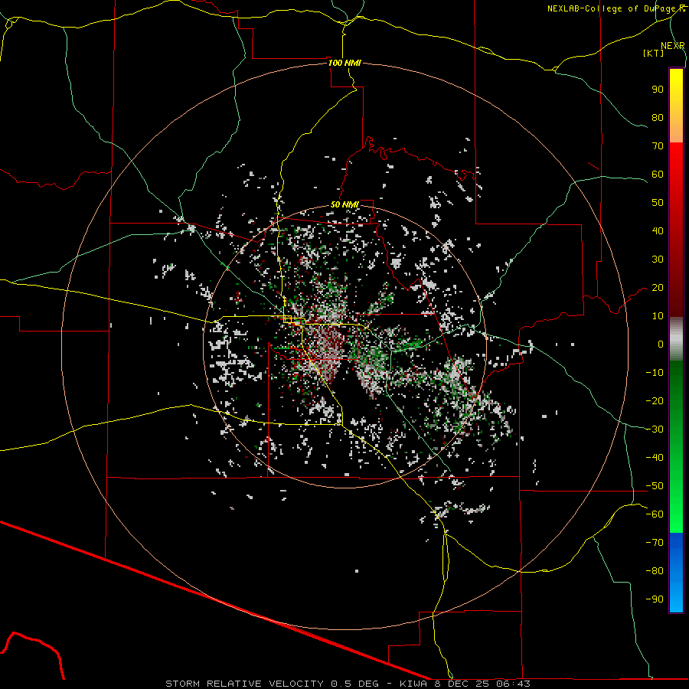
Task: Click the 100 NMI range ring label
Action: click(x=344, y=63)
